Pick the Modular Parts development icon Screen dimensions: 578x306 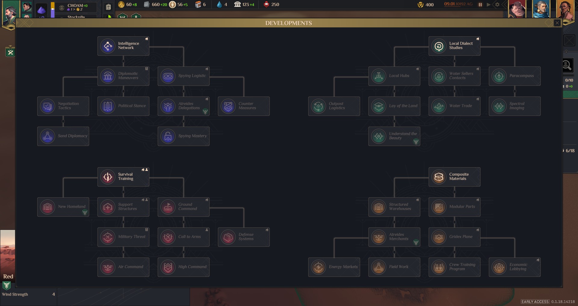(x=439, y=207)
